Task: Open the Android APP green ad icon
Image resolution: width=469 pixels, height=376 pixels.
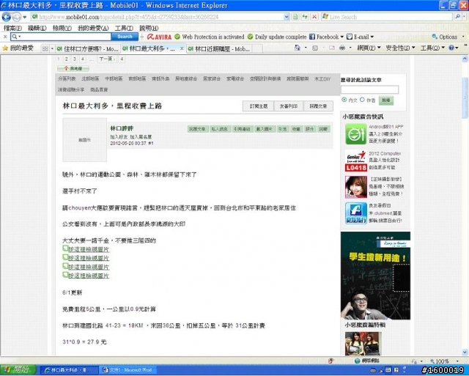Action: 355,134
